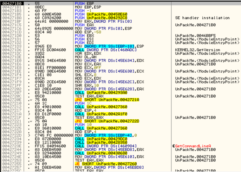Select CALL UnPackMe.00427360 at 00427212
241x172 pixels.
coord(101,107)
